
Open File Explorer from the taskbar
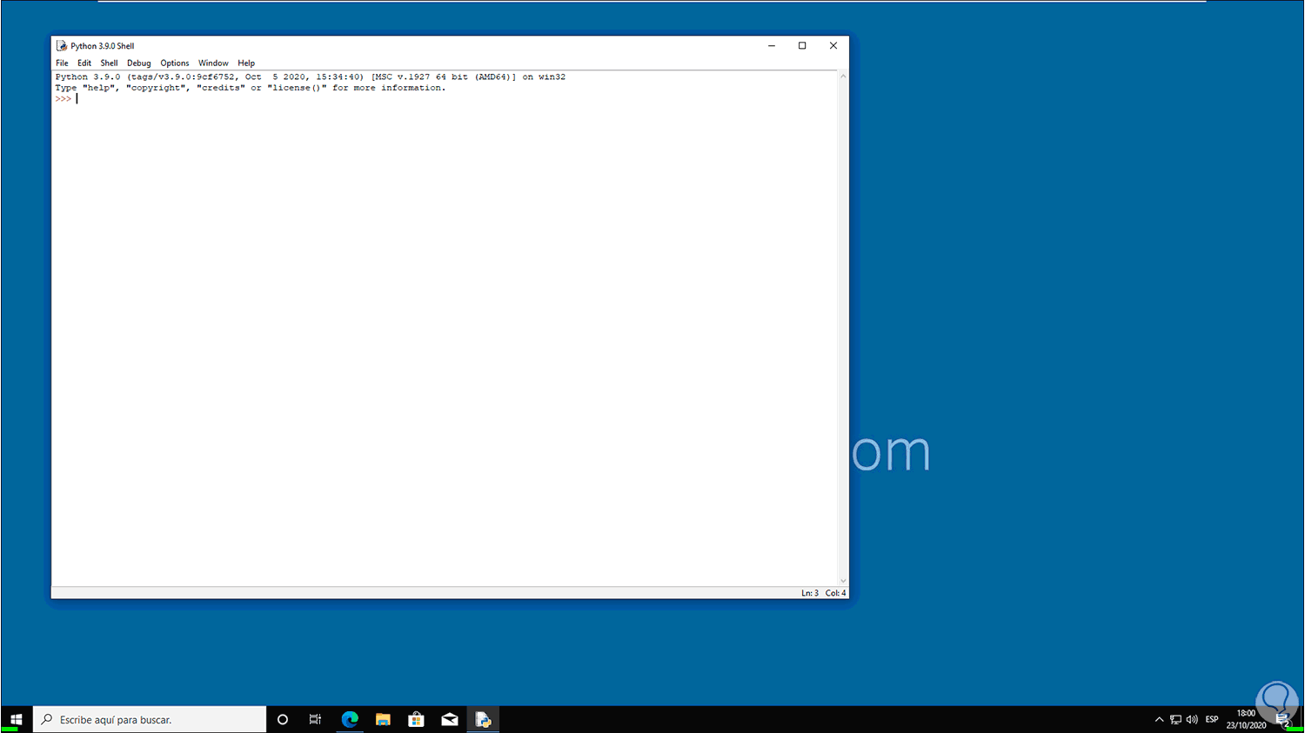pos(383,719)
